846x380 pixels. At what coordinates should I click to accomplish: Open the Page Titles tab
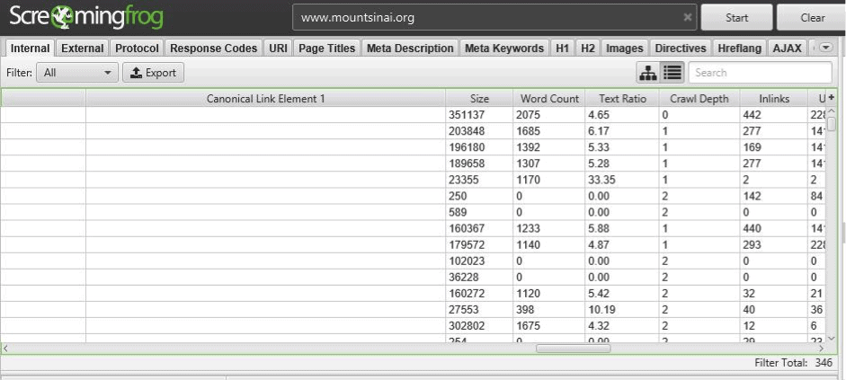click(327, 49)
